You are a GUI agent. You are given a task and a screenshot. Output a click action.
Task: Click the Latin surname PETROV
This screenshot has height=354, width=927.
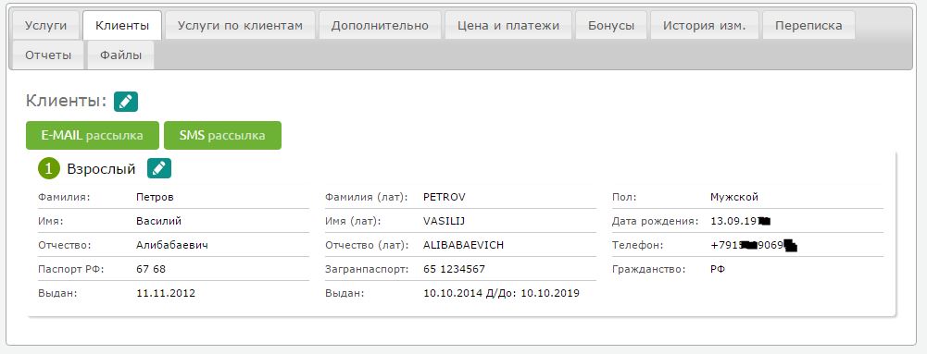(445, 197)
